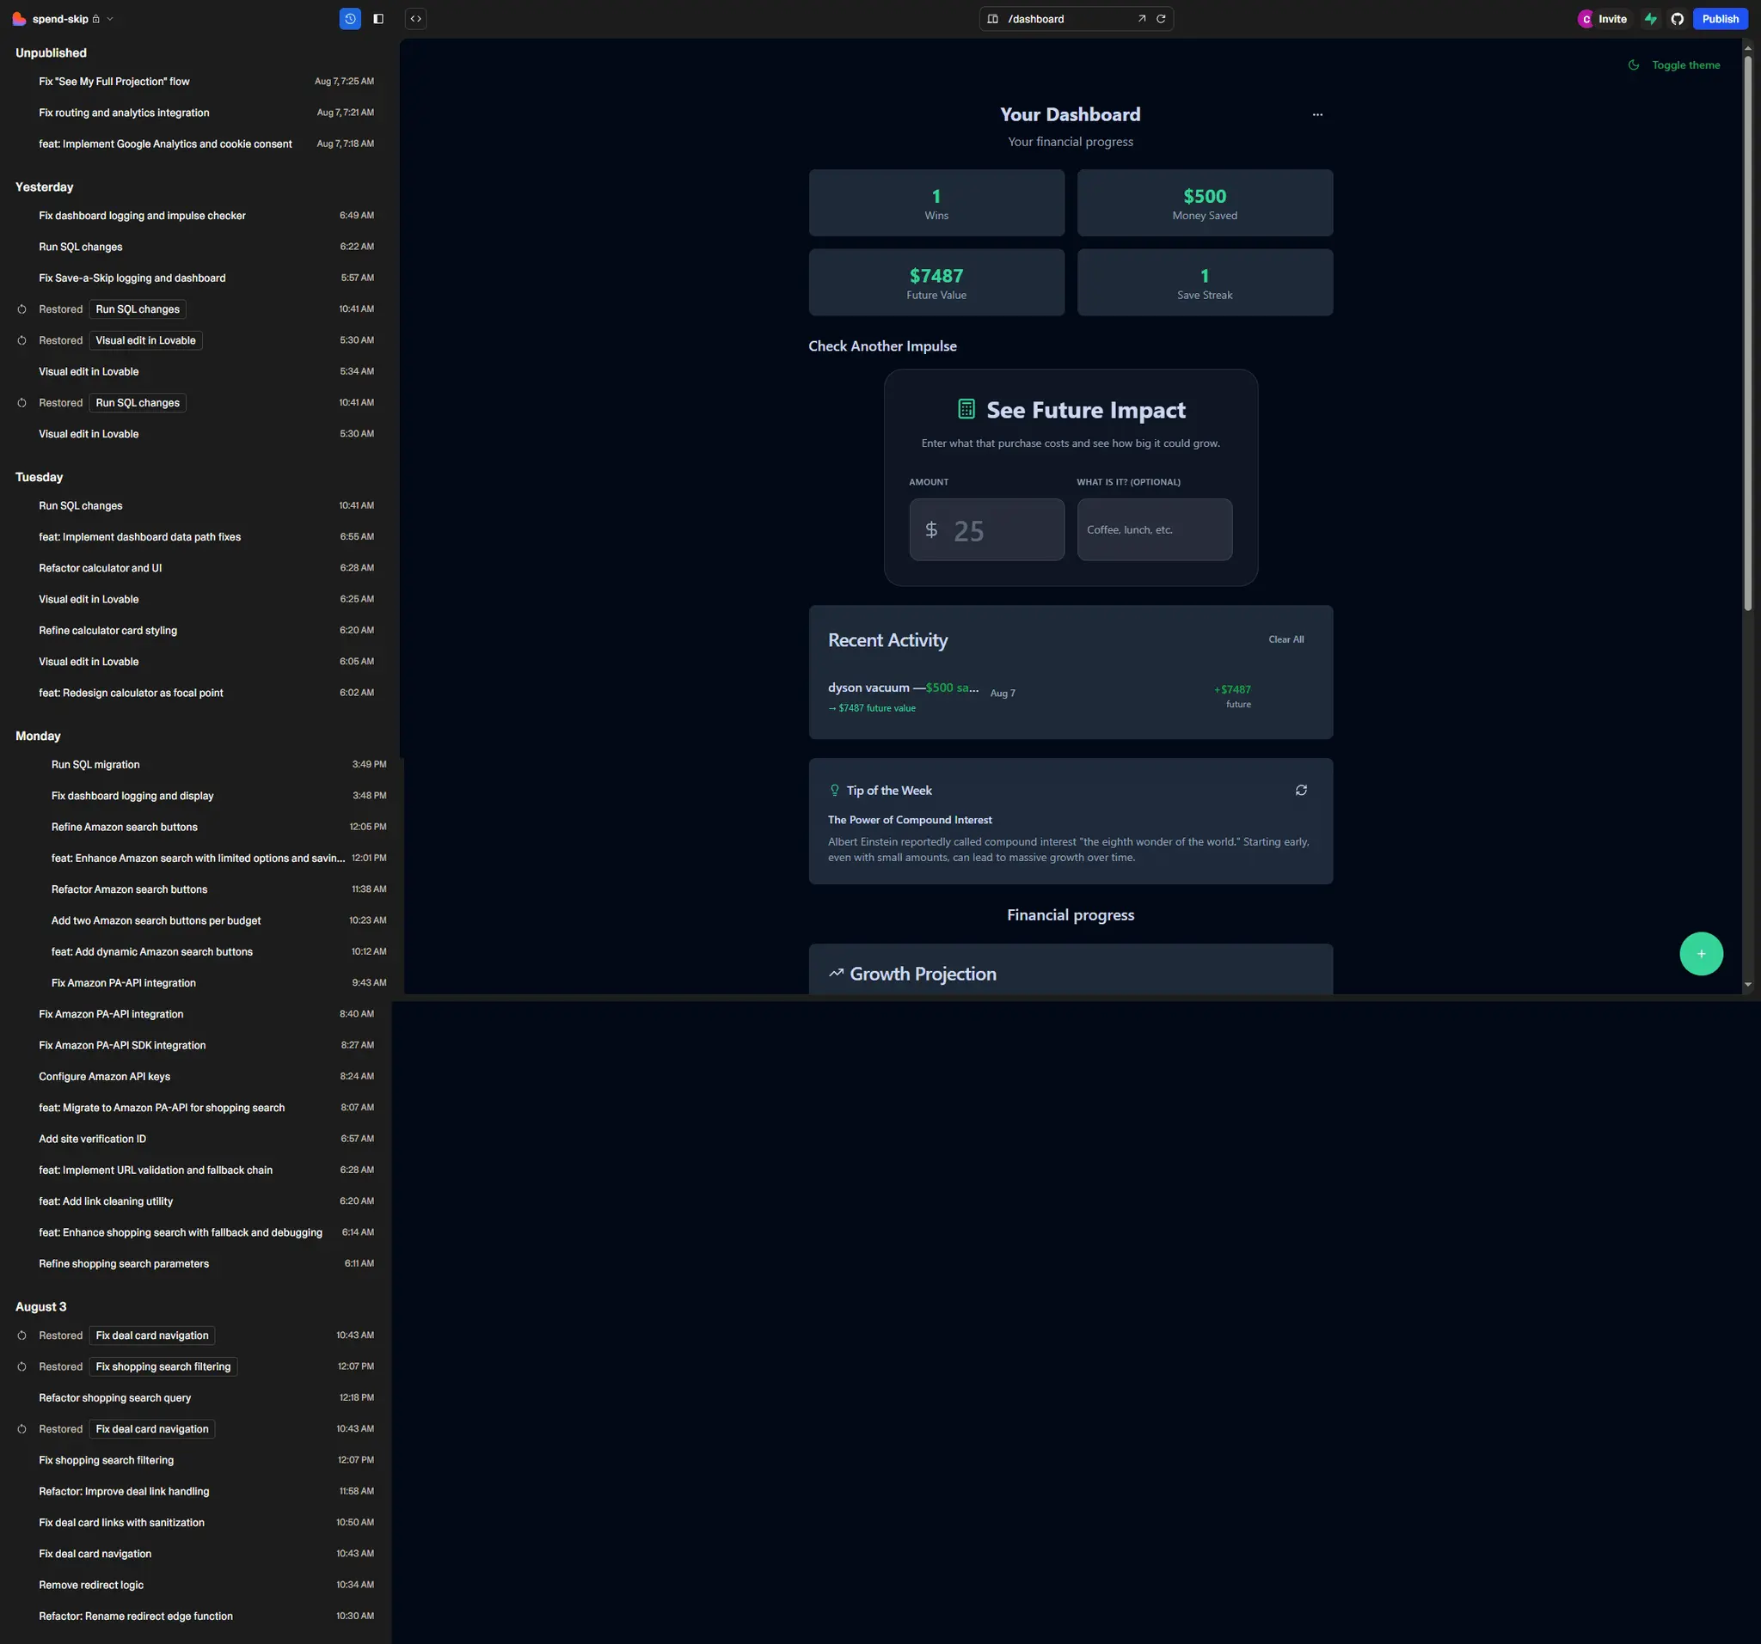
Task: Click the scrollbar down arrow in preview
Action: 1748,985
